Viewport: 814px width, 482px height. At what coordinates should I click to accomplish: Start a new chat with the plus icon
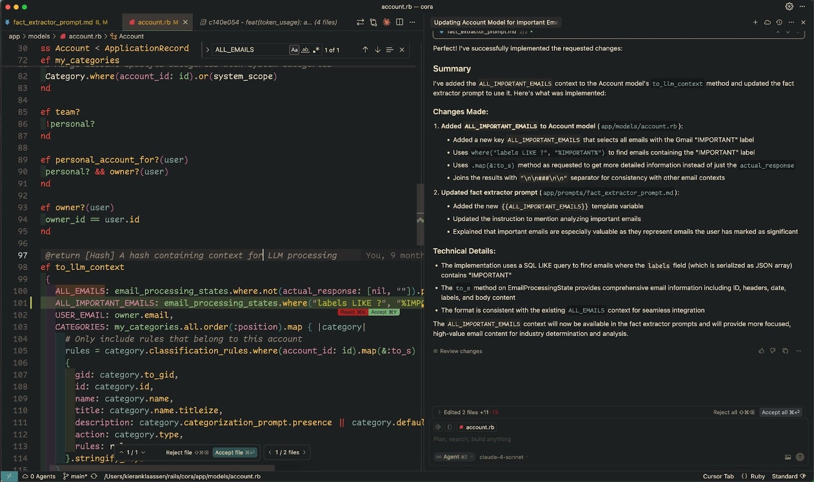[x=755, y=22]
